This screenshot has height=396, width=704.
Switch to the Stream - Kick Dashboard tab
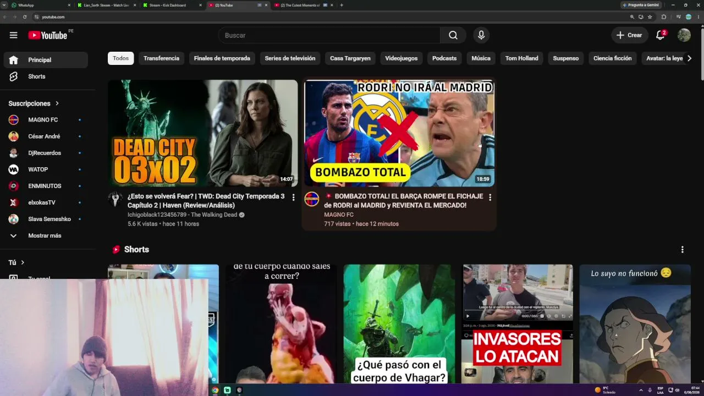click(172, 5)
